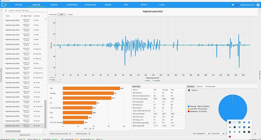Select the capture with comment 787 50 AIG GPU
261x140 pixels.
(x=24, y=107)
